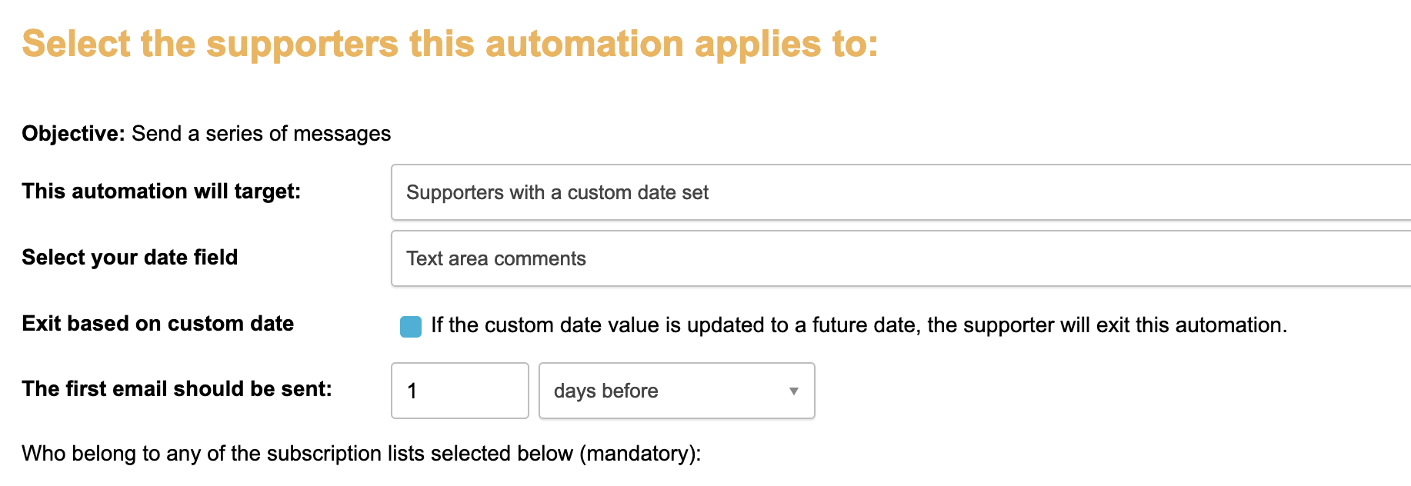Click the days number input field
The width and height of the screenshot is (1411, 486).
tap(459, 391)
